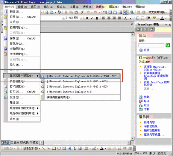
Task: Open the 与我们联系 link
Action: click(x=150, y=126)
